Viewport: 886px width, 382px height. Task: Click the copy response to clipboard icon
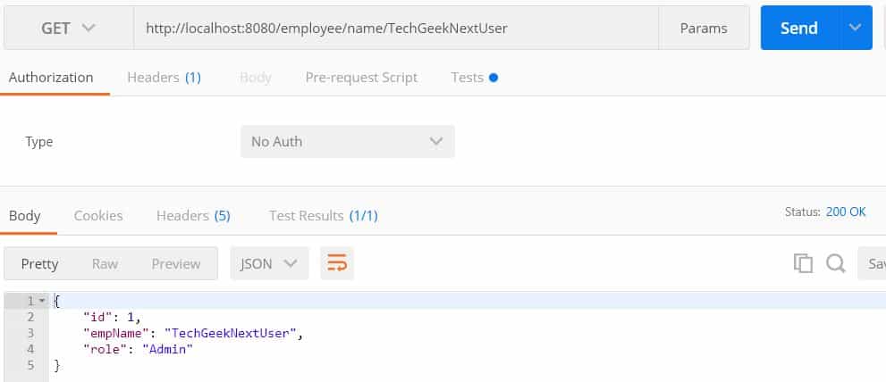coord(803,263)
